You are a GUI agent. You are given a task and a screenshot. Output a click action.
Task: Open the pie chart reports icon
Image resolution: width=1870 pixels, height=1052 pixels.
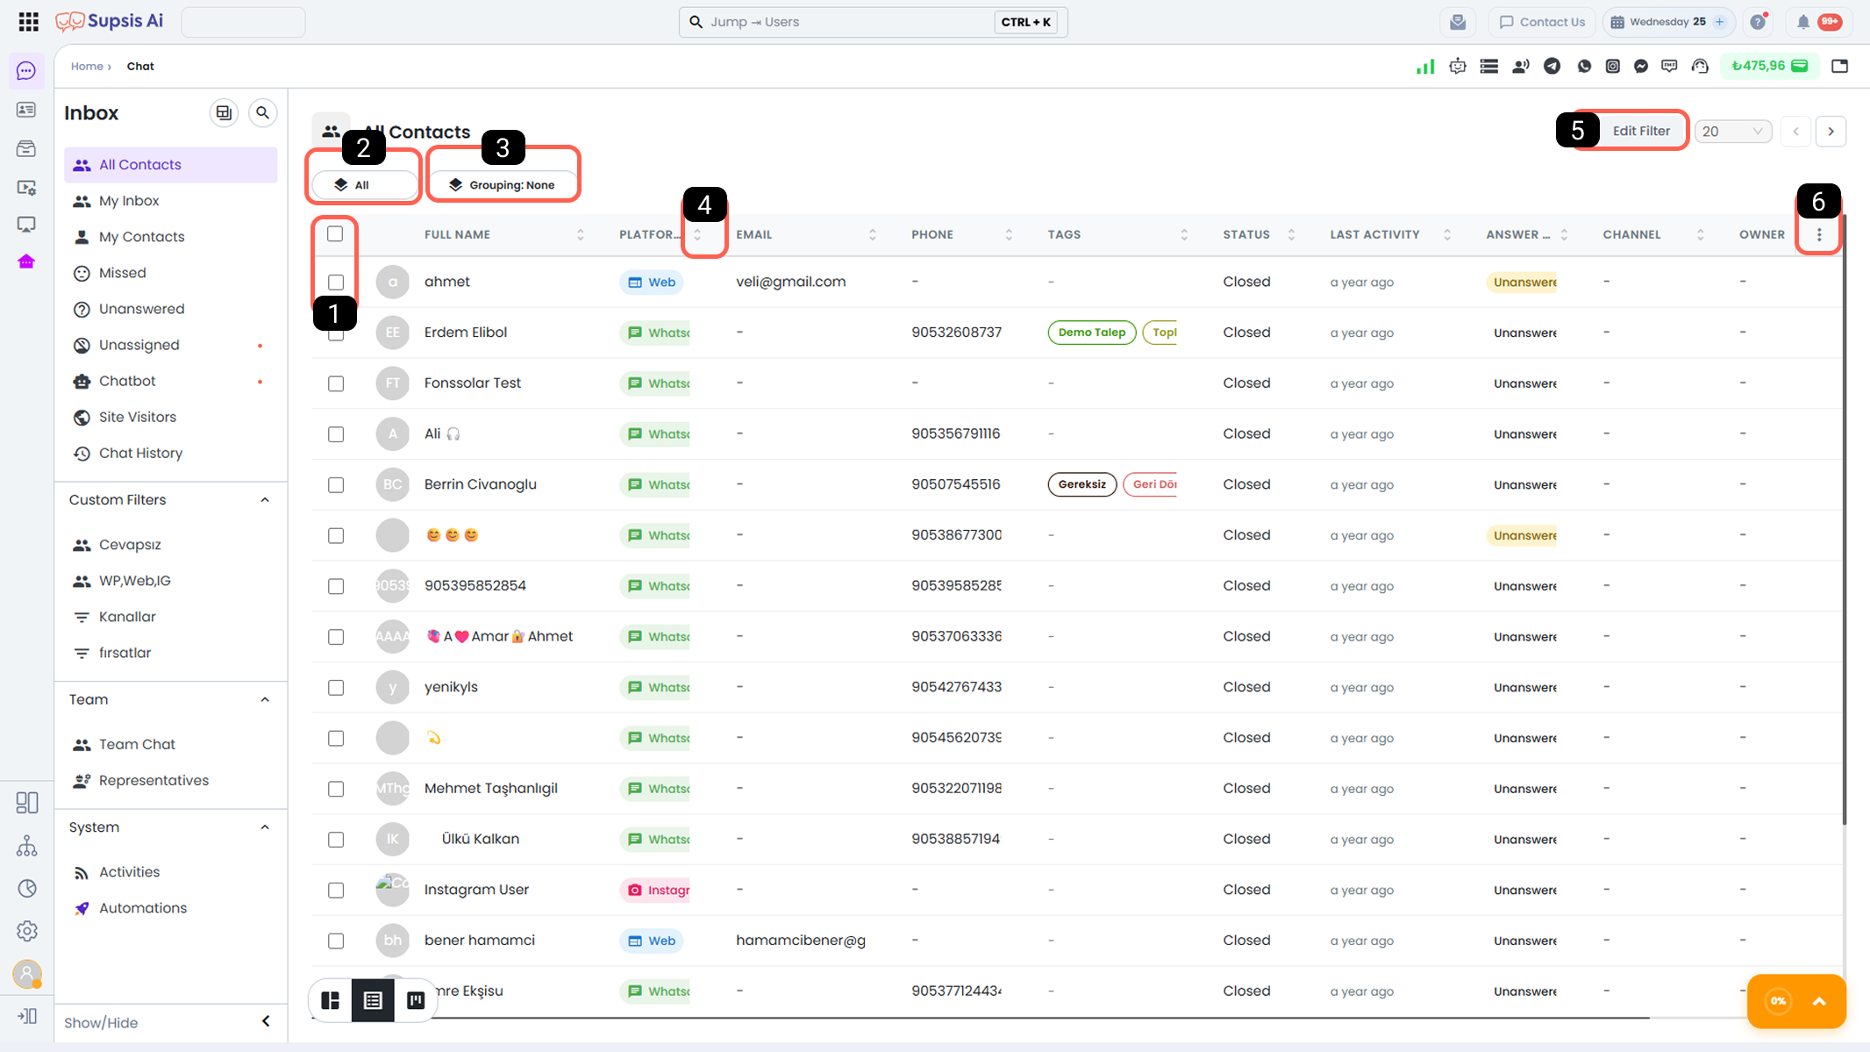27,888
